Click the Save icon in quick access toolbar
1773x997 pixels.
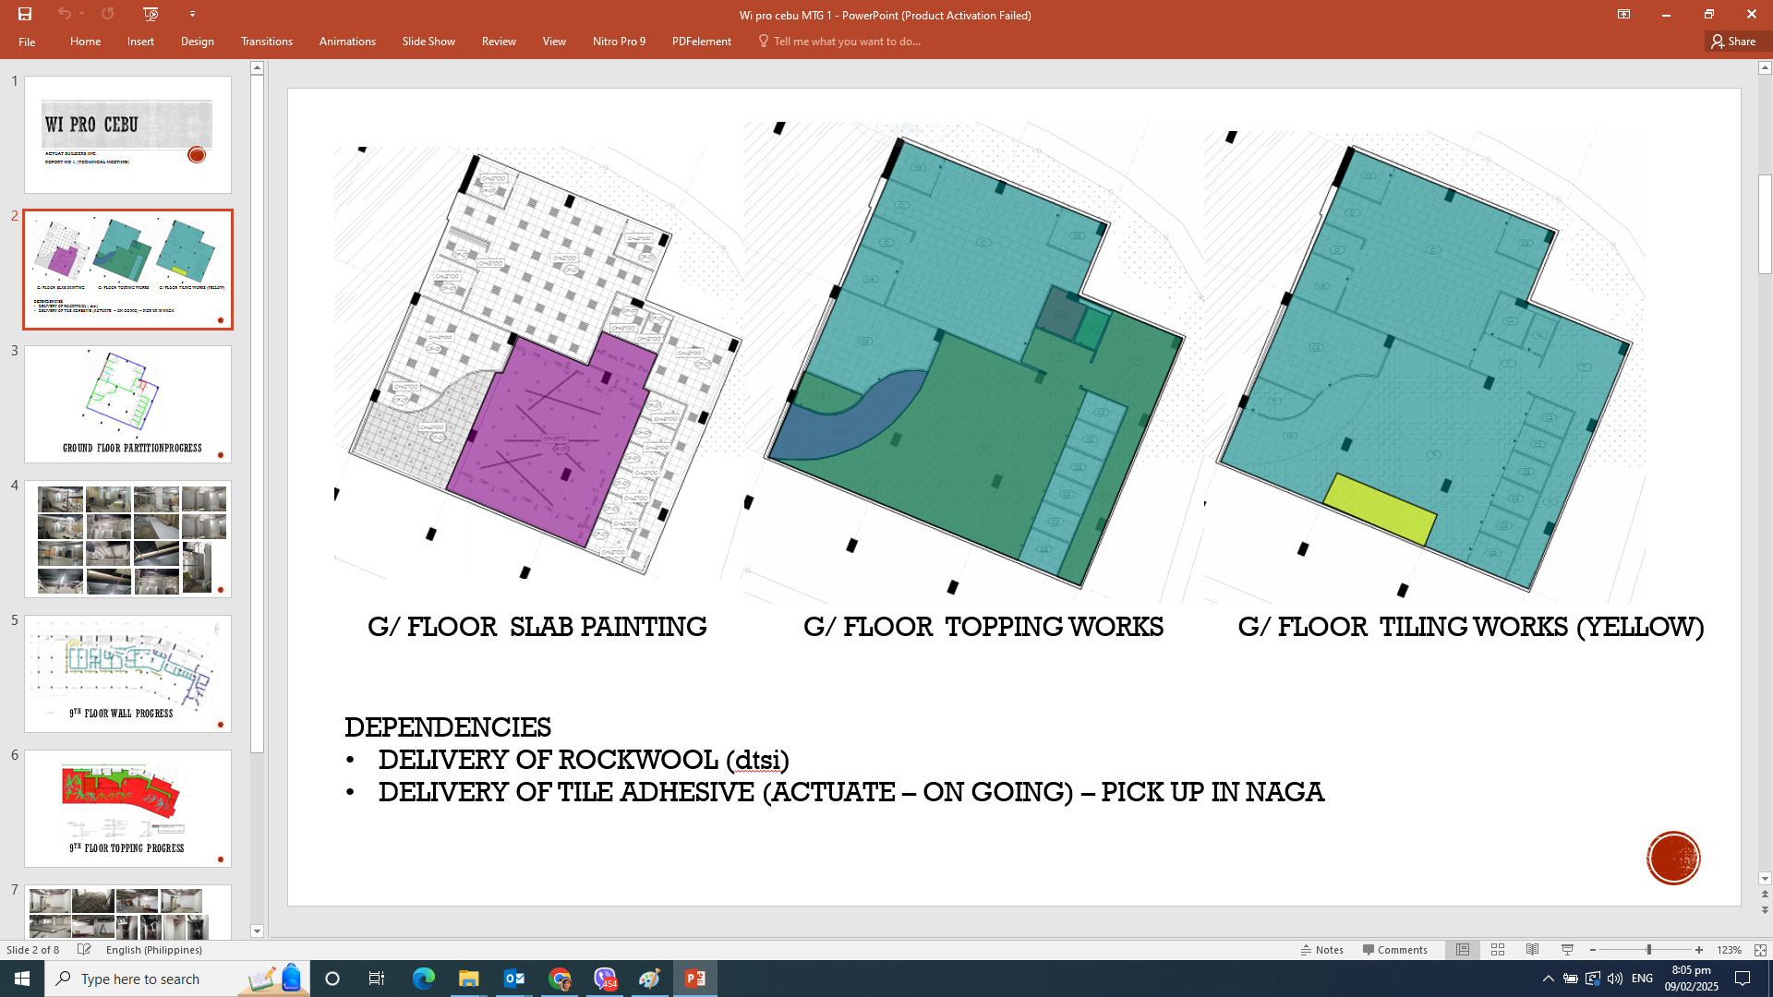coord(25,14)
